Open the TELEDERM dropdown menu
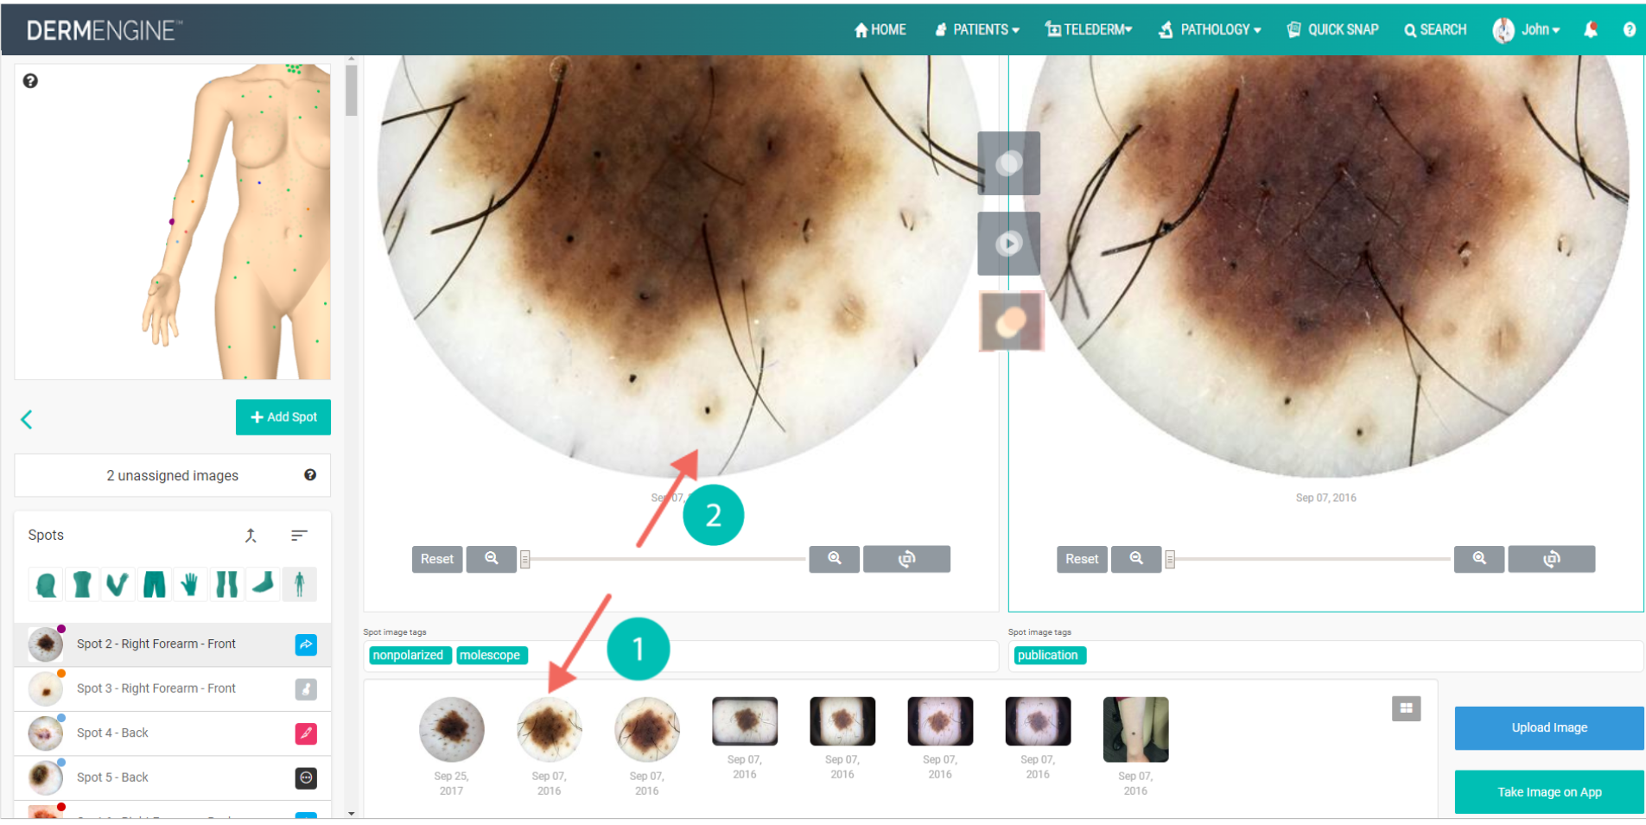 [1089, 29]
